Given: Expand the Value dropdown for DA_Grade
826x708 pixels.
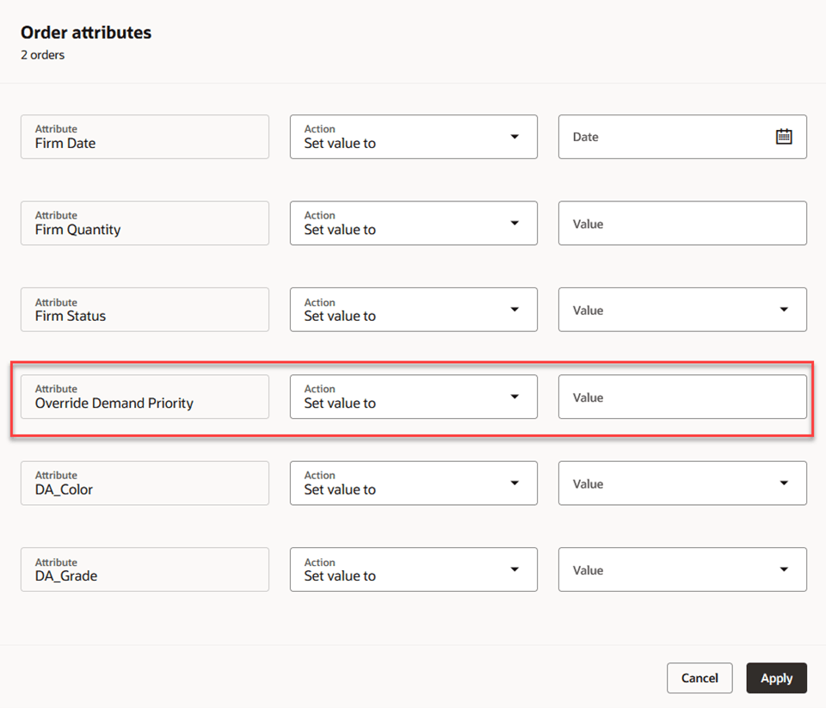Looking at the screenshot, I should [784, 569].
